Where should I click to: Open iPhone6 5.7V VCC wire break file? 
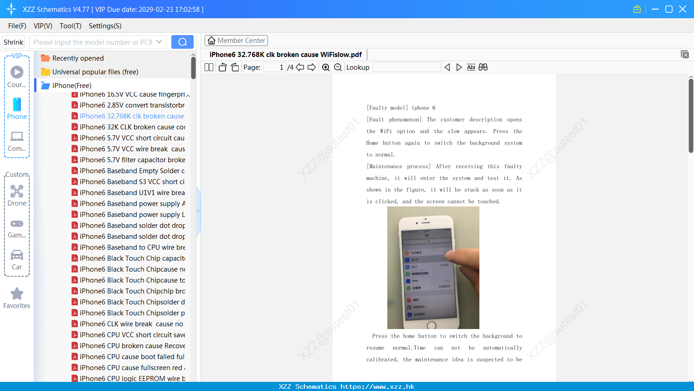coord(128,149)
